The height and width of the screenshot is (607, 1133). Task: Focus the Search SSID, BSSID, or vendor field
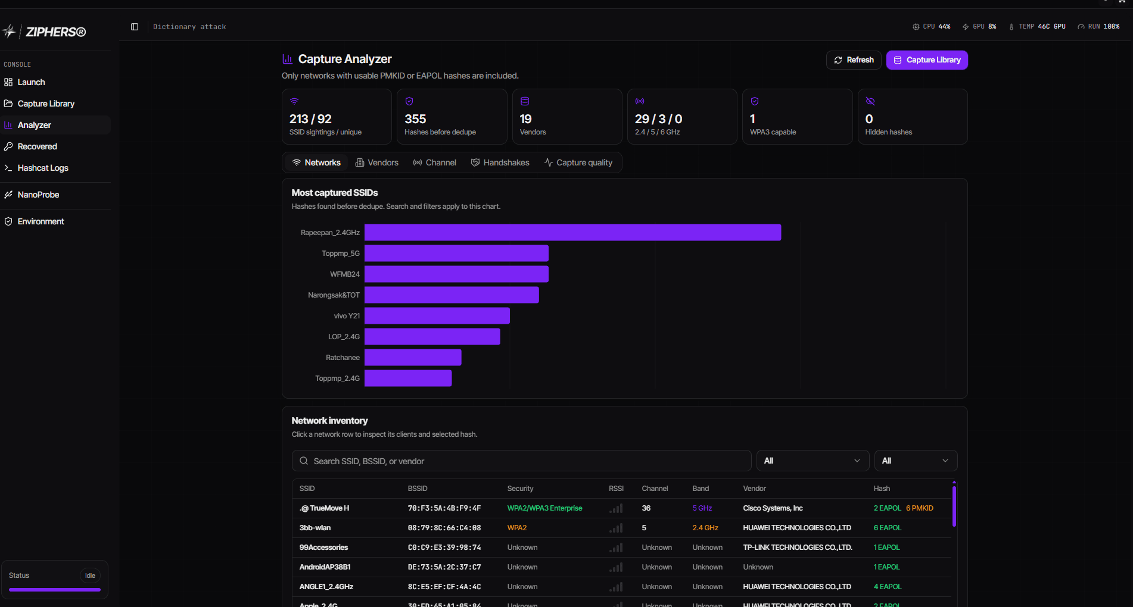coord(521,461)
